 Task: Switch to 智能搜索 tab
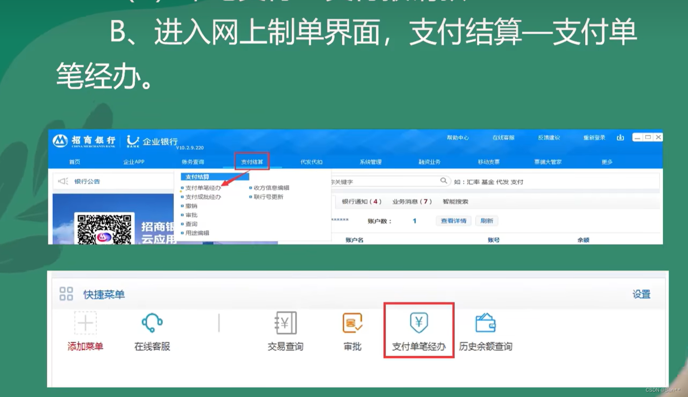click(455, 202)
